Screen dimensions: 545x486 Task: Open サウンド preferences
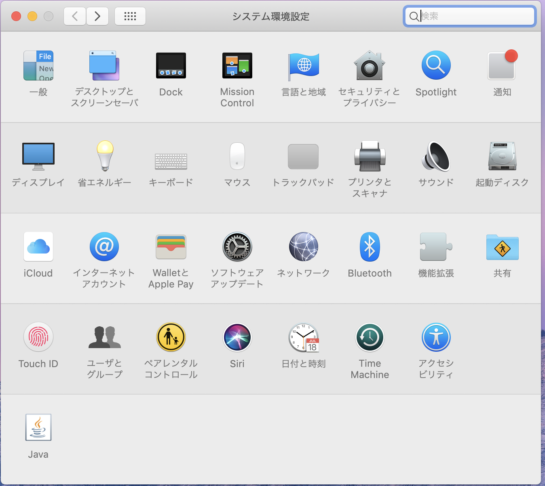(436, 156)
